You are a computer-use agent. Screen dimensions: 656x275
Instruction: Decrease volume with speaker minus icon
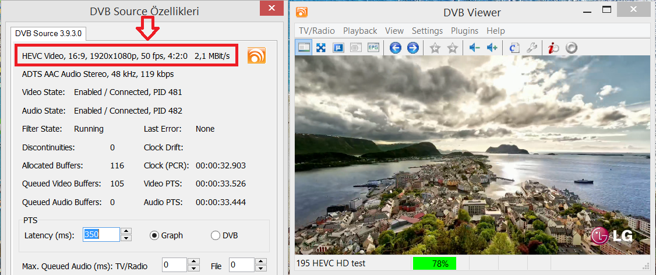pos(474,48)
